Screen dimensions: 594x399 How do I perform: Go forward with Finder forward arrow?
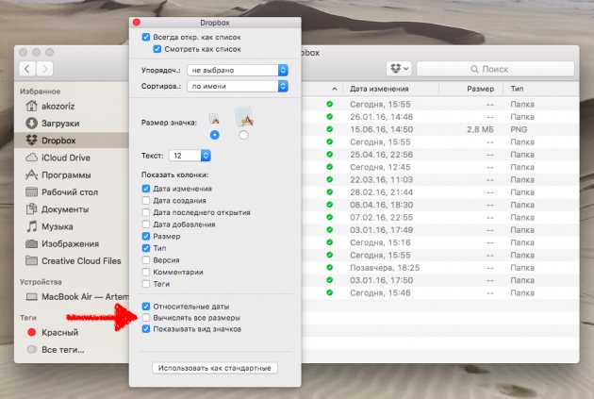[44, 69]
